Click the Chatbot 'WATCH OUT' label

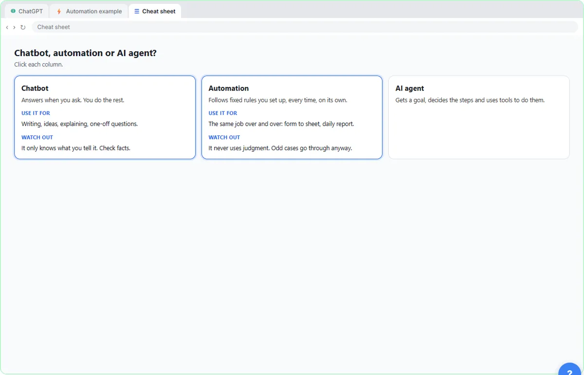[37, 137]
